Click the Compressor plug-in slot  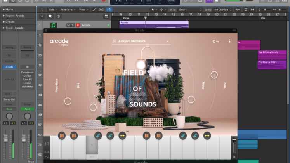pyautogui.click(x=27, y=73)
